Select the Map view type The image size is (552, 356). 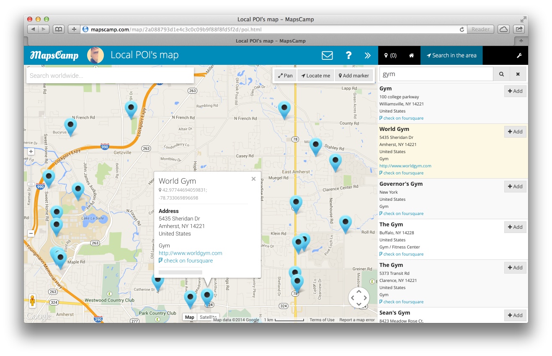point(190,317)
